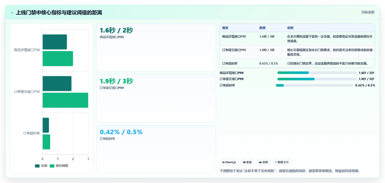Click the light green 建议阈值 legend color box
This screenshot has height=183, width=385.
(x=52, y=166)
